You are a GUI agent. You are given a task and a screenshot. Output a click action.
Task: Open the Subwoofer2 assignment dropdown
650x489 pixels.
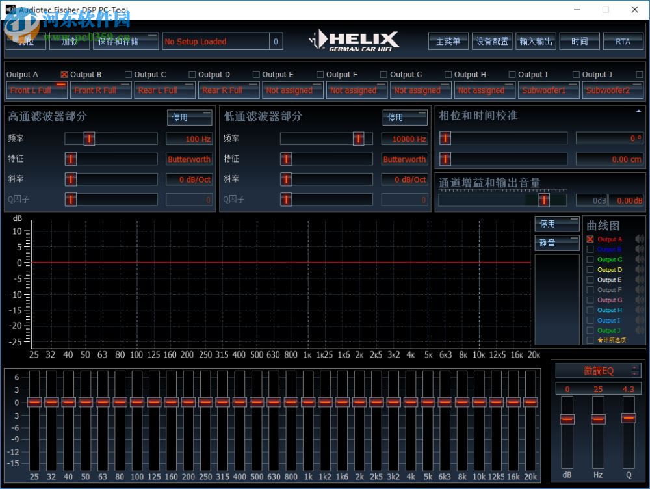pos(612,90)
